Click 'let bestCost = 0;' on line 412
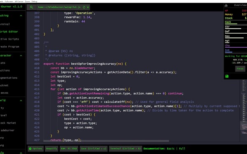The height and width of the screenshot is (154, 247). point(65,76)
